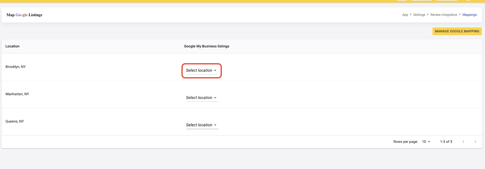The height and width of the screenshot is (169, 485).
Task: Select the Manhattan, NY location row
Action: (x=242, y=94)
